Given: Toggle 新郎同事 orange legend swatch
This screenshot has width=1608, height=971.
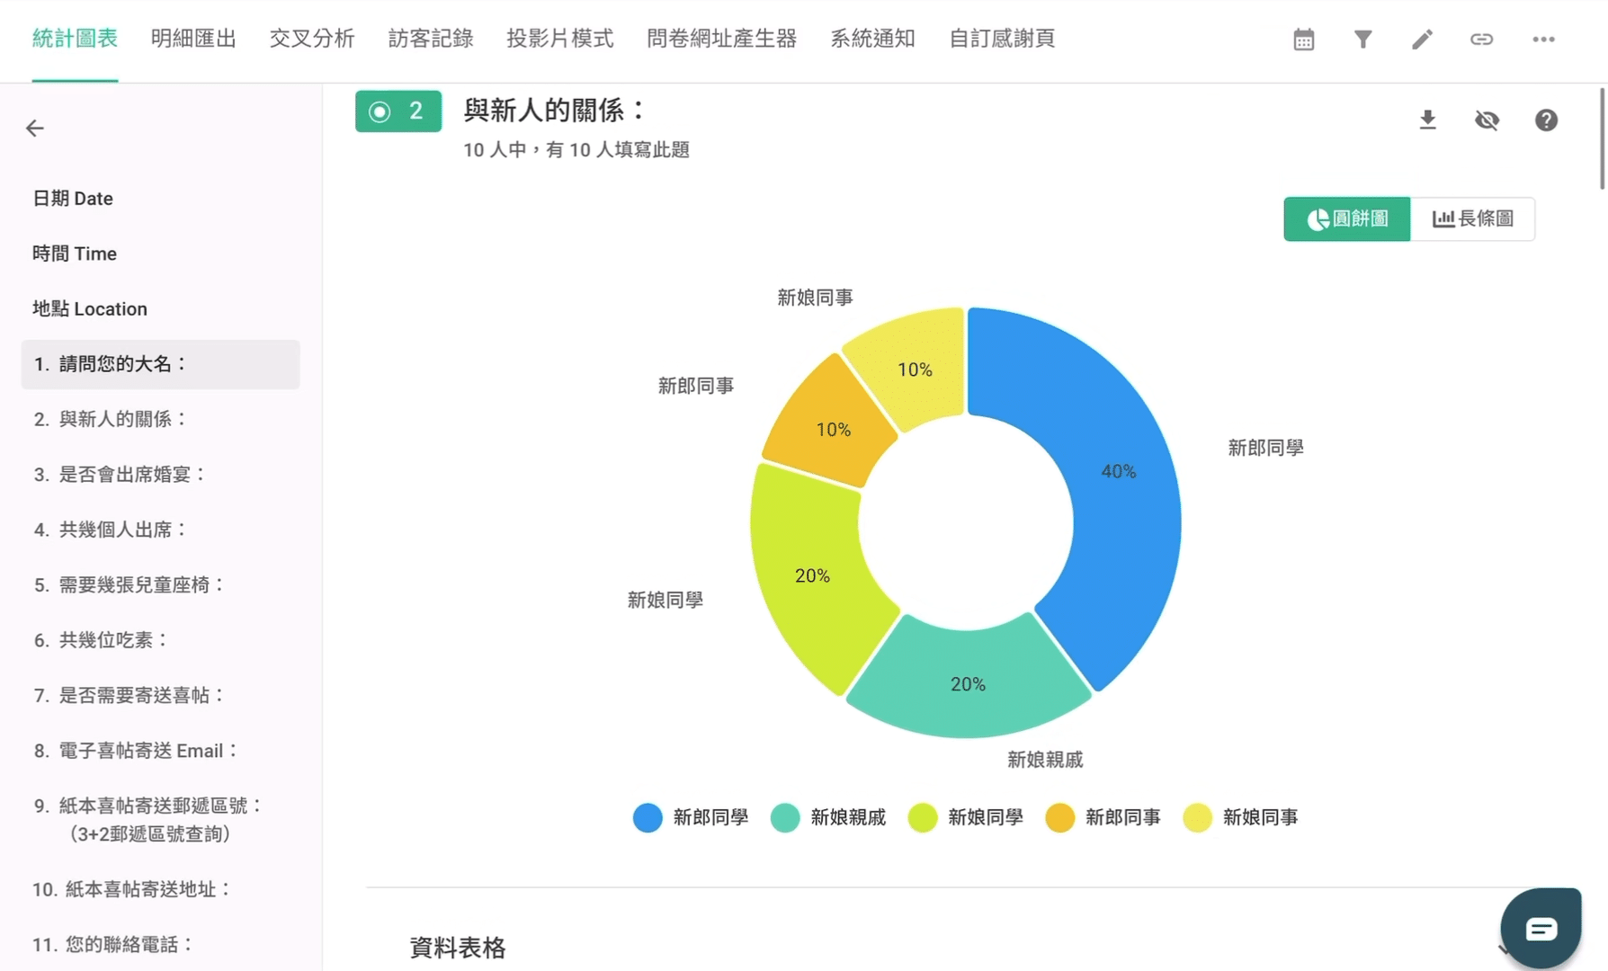Looking at the screenshot, I should coord(1060,817).
